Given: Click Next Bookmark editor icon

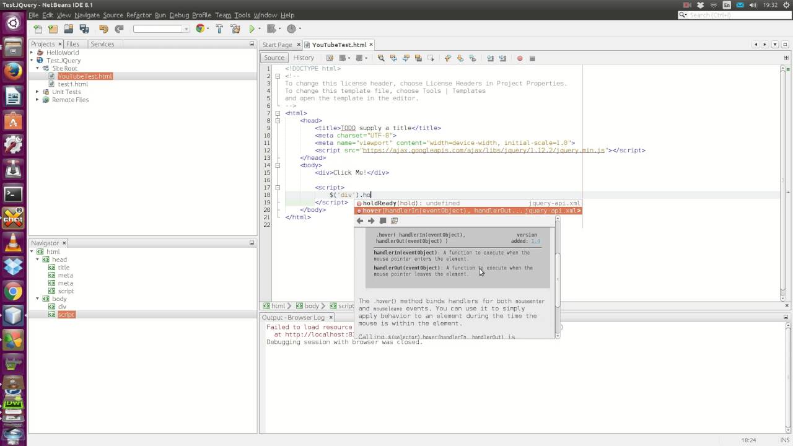Looking at the screenshot, I should point(460,58).
